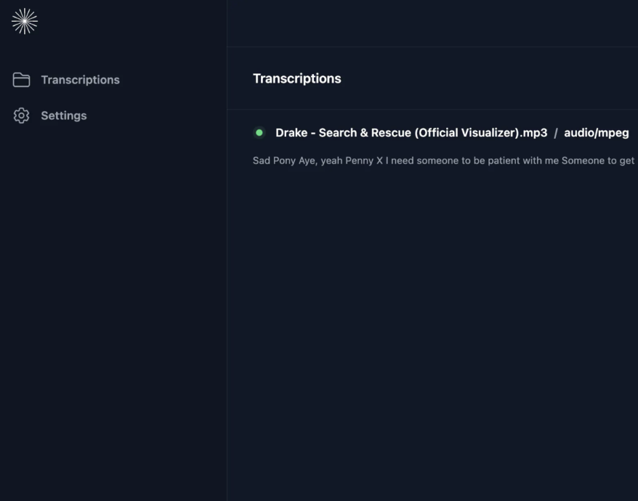Click the transcript preview starting with Sad Pony

(444, 161)
